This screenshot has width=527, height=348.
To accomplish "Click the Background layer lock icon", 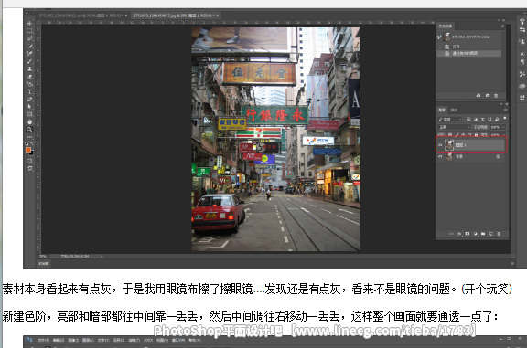I will [498, 157].
